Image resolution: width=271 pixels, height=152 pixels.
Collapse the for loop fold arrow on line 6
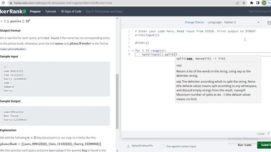(x=133, y=51)
